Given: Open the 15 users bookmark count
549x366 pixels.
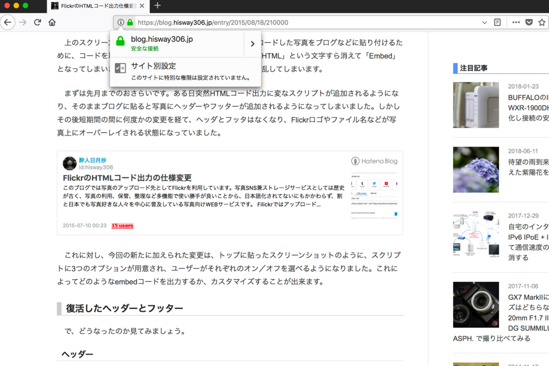Looking at the screenshot, I should tap(122, 226).
